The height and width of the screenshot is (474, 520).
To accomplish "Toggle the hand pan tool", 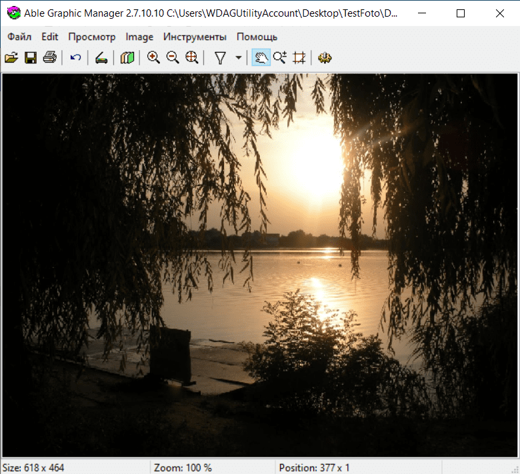I will tap(261, 58).
